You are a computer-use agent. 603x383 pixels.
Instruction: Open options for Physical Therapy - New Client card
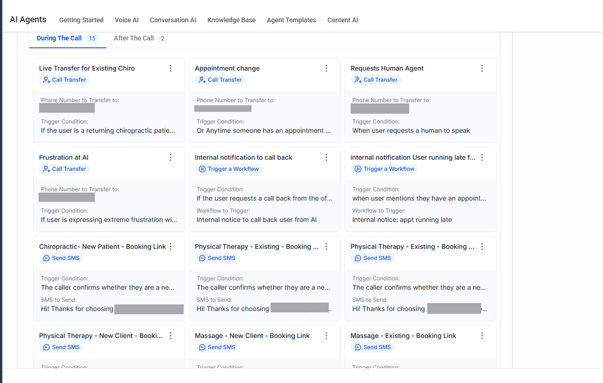(x=171, y=336)
